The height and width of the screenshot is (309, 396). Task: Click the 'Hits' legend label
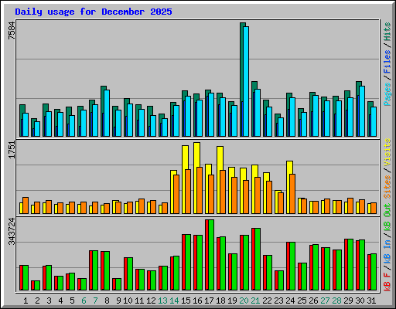387,32
